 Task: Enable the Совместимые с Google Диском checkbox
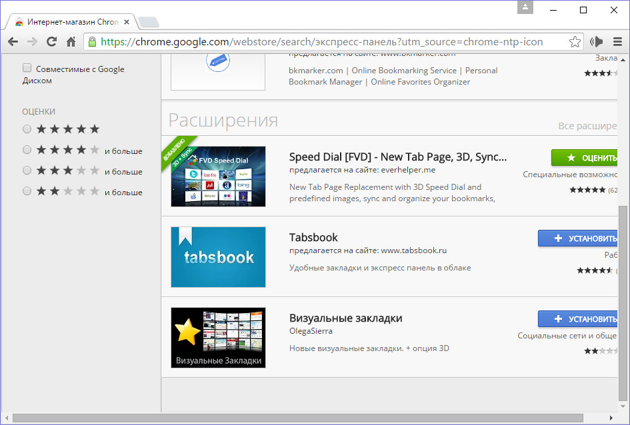27,68
